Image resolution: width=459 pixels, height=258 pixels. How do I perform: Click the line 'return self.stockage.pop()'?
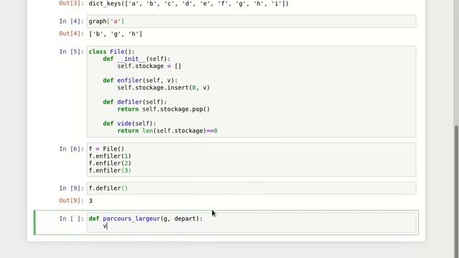click(164, 109)
